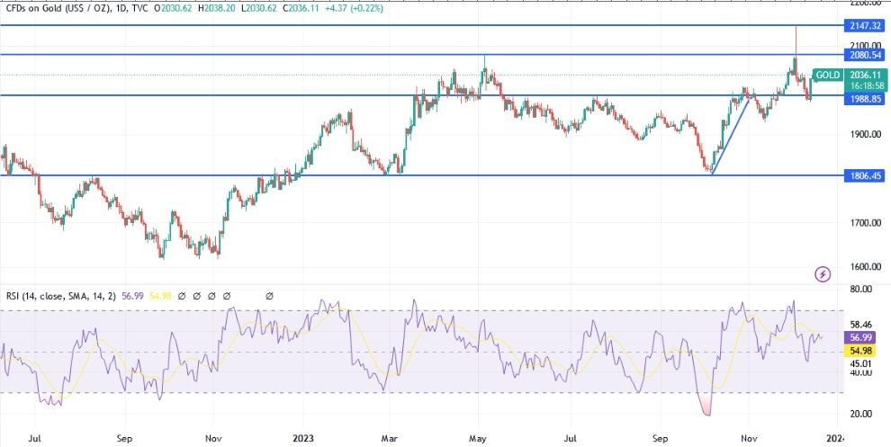Image resolution: width=891 pixels, height=447 pixels.
Task: Click the 80.00 RSI axis label
Action: [x=861, y=289]
